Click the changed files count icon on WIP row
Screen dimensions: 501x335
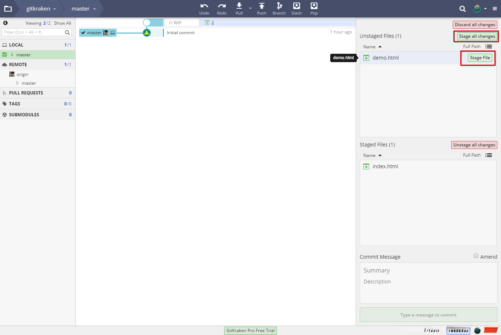click(207, 23)
